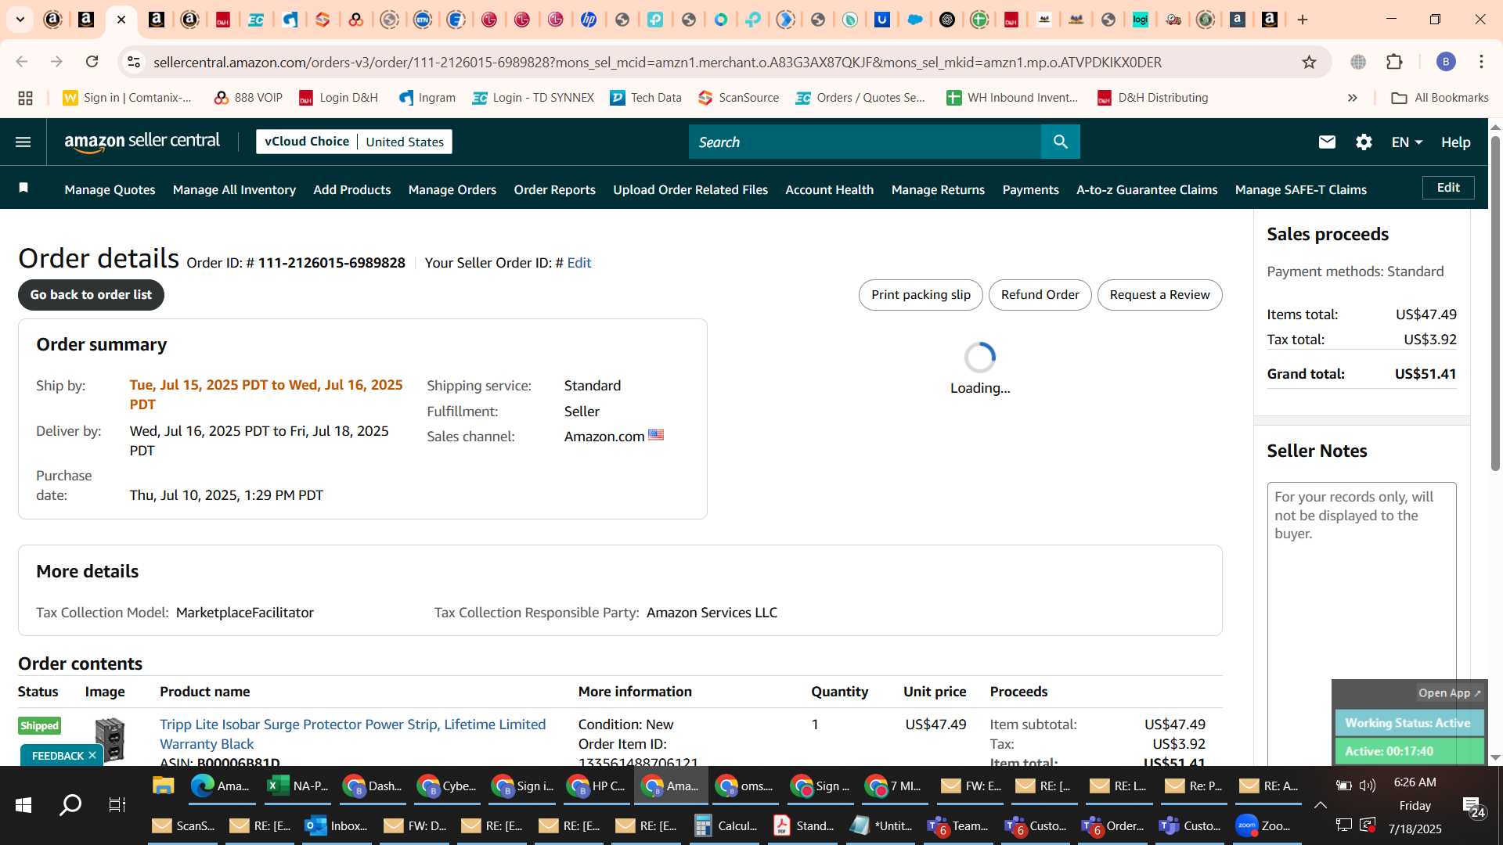Bookmark this page with the star icon
This screenshot has height=845, width=1503.
pyautogui.click(x=1309, y=62)
